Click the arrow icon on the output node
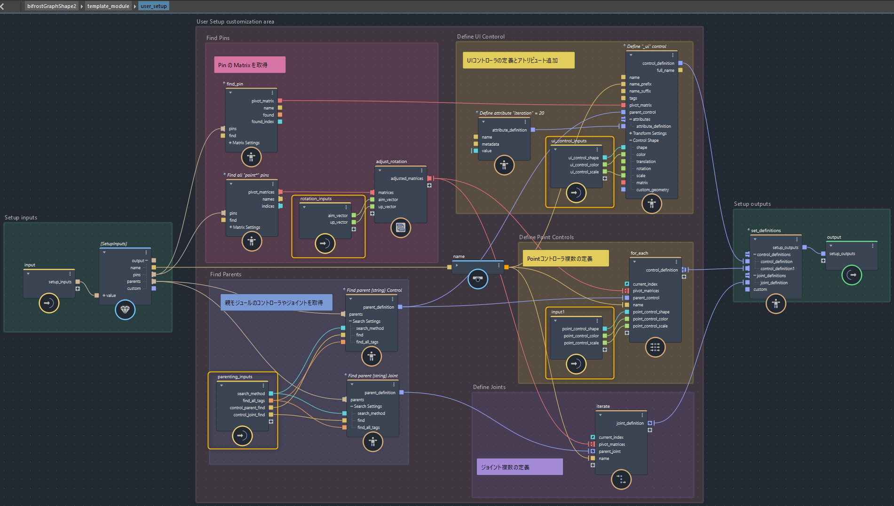Image resolution: width=894 pixels, height=506 pixels. coord(851,275)
